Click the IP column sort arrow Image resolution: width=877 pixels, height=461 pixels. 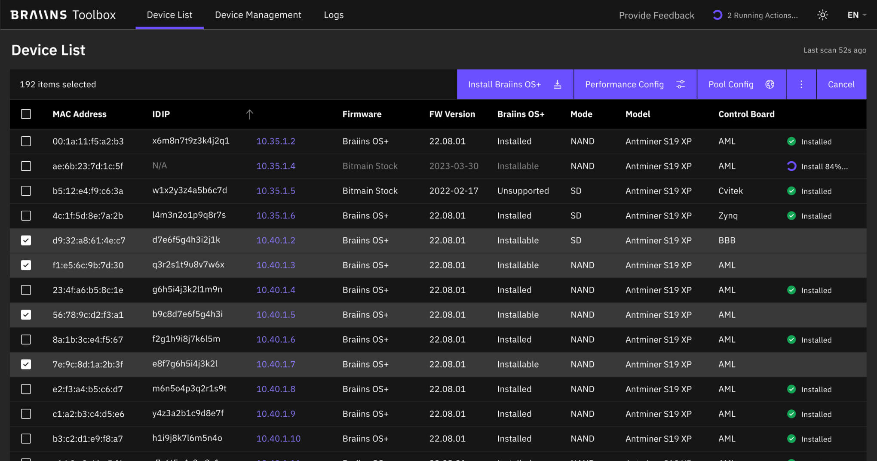point(249,114)
